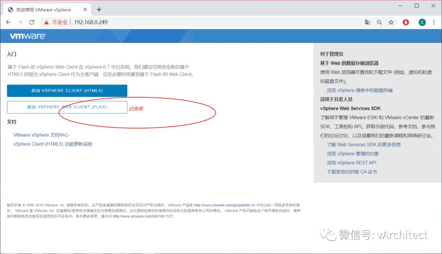Maximize the browser window
The image size is (442, 254).
(x=417, y=6)
